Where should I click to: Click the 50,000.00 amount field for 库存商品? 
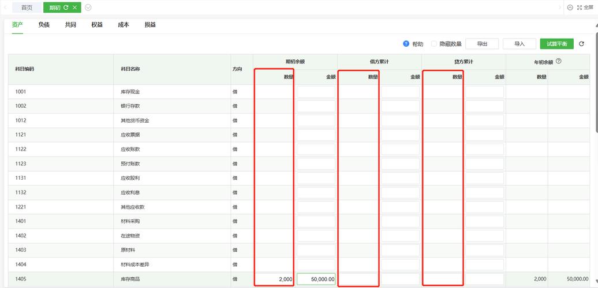316,279
